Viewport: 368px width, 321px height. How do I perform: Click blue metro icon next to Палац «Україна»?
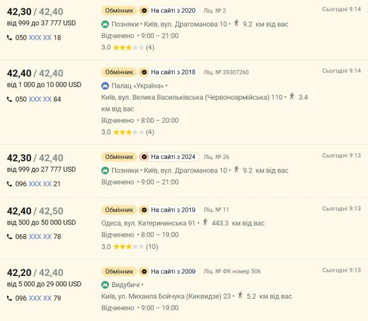coord(105,86)
